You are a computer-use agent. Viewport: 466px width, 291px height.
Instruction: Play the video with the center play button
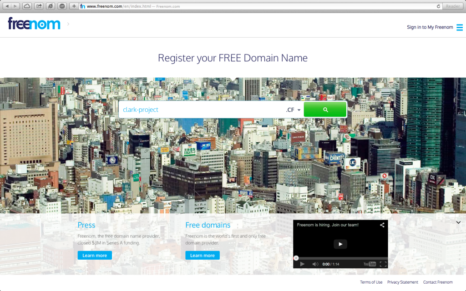pyautogui.click(x=340, y=244)
